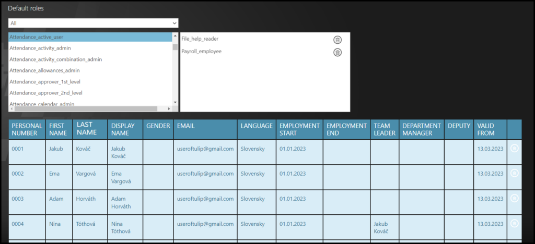Select the Attendance_active_user role
The width and height of the screenshot is (535, 244).
[x=90, y=37]
